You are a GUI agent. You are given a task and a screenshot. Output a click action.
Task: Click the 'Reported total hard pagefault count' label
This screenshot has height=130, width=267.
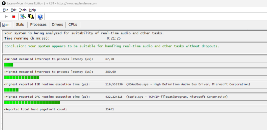(36, 109)
